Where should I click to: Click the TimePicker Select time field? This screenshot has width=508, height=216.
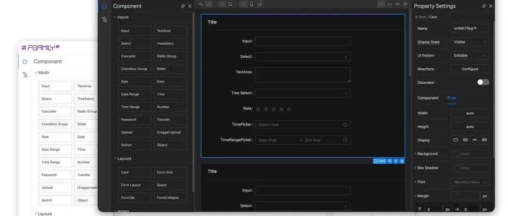point(303,125)
